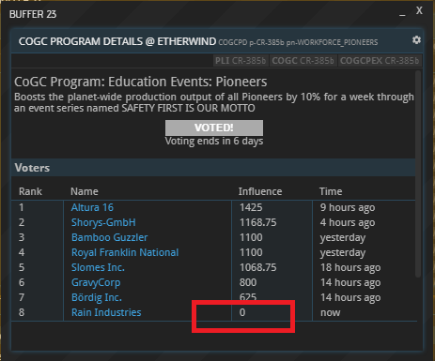Click the 'COGC PROGRAM DETAILS @ ETHERWIND' title
Screen dimensions: 435x361
pyautogui.click(x=117, y=41)
